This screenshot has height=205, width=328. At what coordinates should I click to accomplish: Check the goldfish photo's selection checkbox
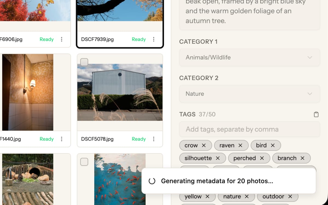(84, 162)
